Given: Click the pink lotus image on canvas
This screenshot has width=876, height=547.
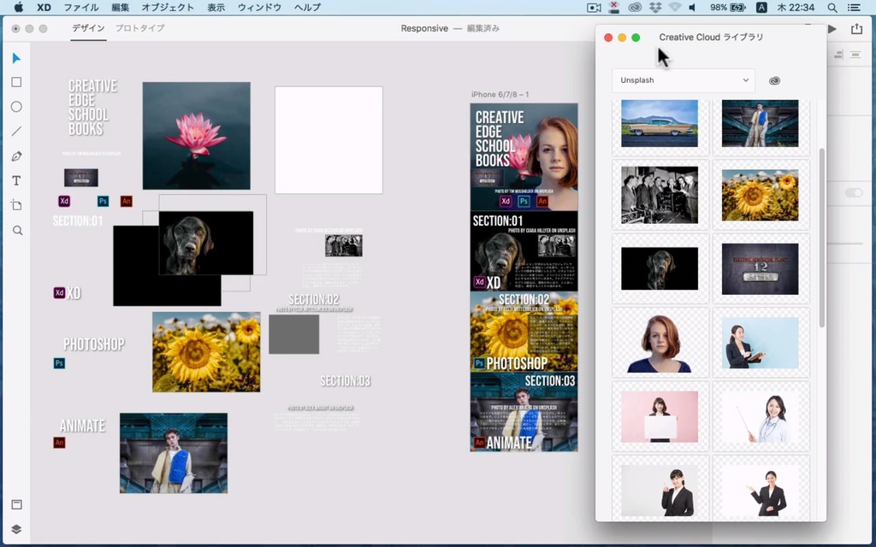Looking at the screenshot, I should [x=196, y=136].
